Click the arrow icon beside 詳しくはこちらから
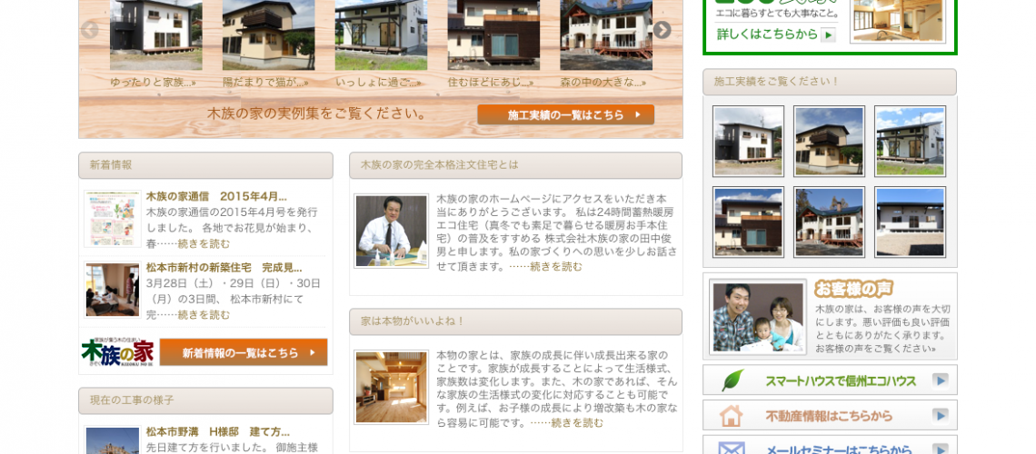This screenshot has width=1036, height=454. 829,35
